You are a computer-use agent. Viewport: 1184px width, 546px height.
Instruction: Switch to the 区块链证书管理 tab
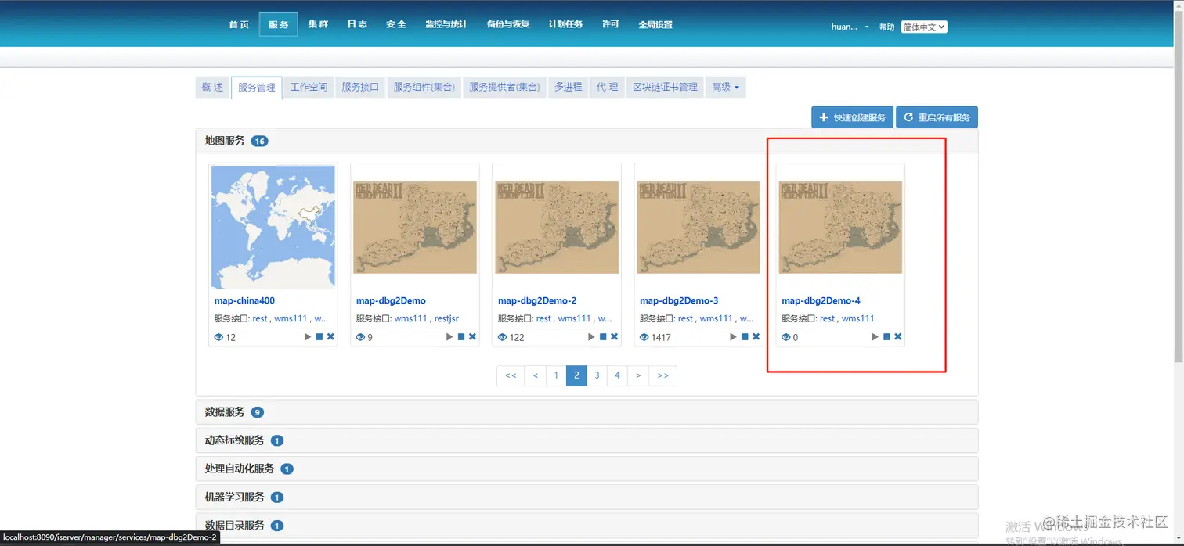(x=665, y=87)
